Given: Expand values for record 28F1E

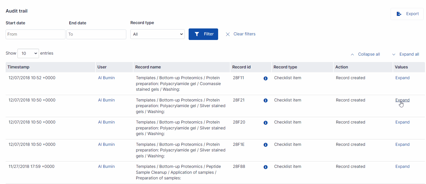Looking at the screenshot, I should [x=402, y=145].
